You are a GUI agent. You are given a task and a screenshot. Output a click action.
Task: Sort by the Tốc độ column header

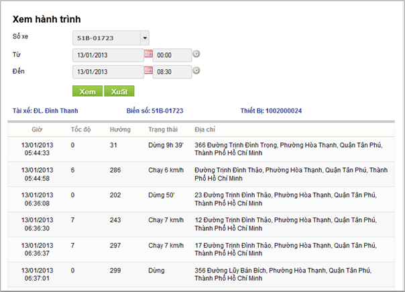click(80, 129)
